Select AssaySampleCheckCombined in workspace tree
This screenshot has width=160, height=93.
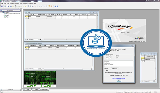click(13, 14)
